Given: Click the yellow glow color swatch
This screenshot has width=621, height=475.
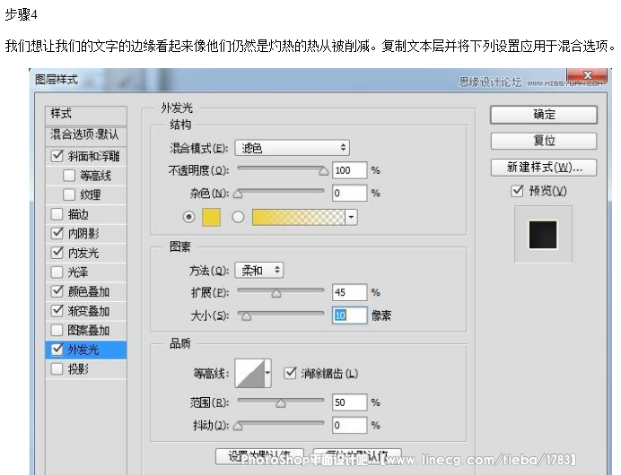Looking at the screenshot, I should click(211, 217).
